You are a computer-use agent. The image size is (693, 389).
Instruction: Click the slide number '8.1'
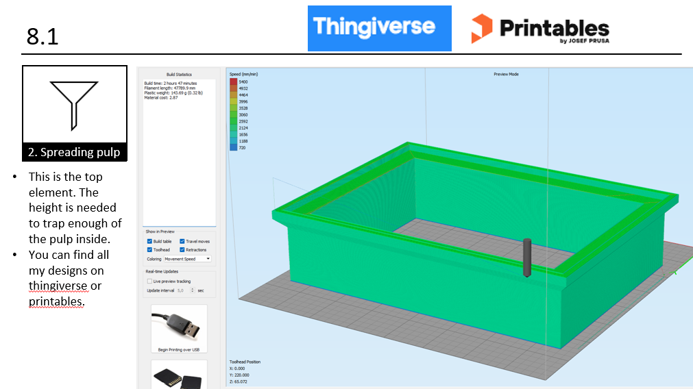(42, 37)
